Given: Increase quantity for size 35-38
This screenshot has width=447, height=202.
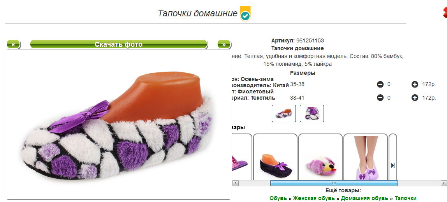Looking at the screenshot, I should tap(415, 84).
